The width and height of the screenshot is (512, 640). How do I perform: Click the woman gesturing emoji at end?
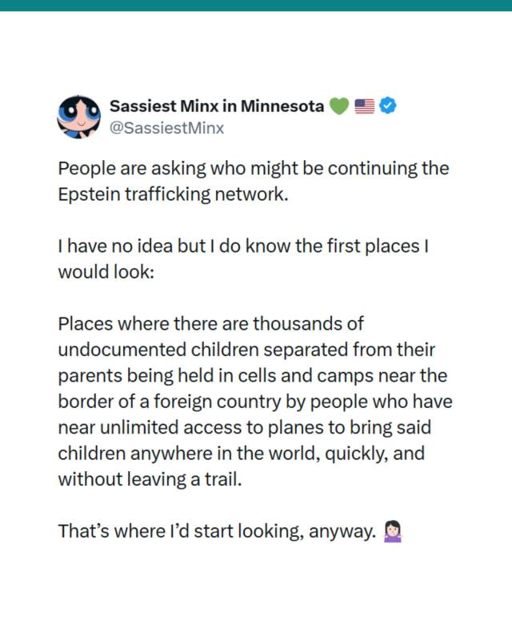(392, 531)
